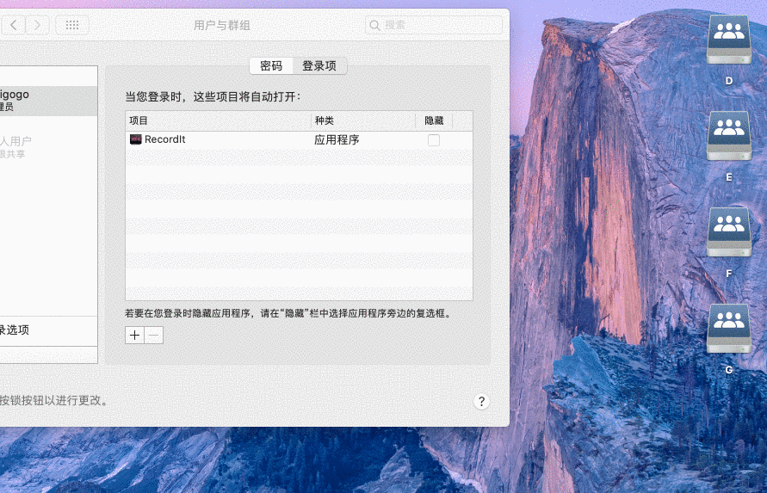Viewport: 767px width, 493px height.
Task: Switch to the 密码 tab
Action: [271, 66]
